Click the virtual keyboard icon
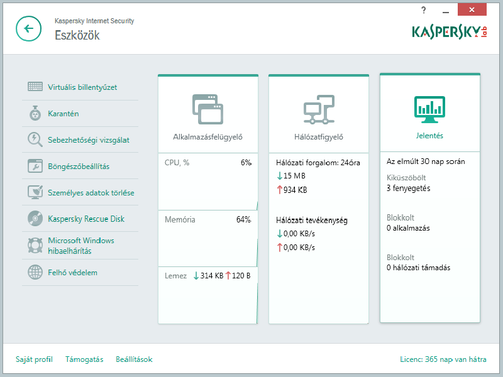 pyautogui.click(x=35, y=87)
